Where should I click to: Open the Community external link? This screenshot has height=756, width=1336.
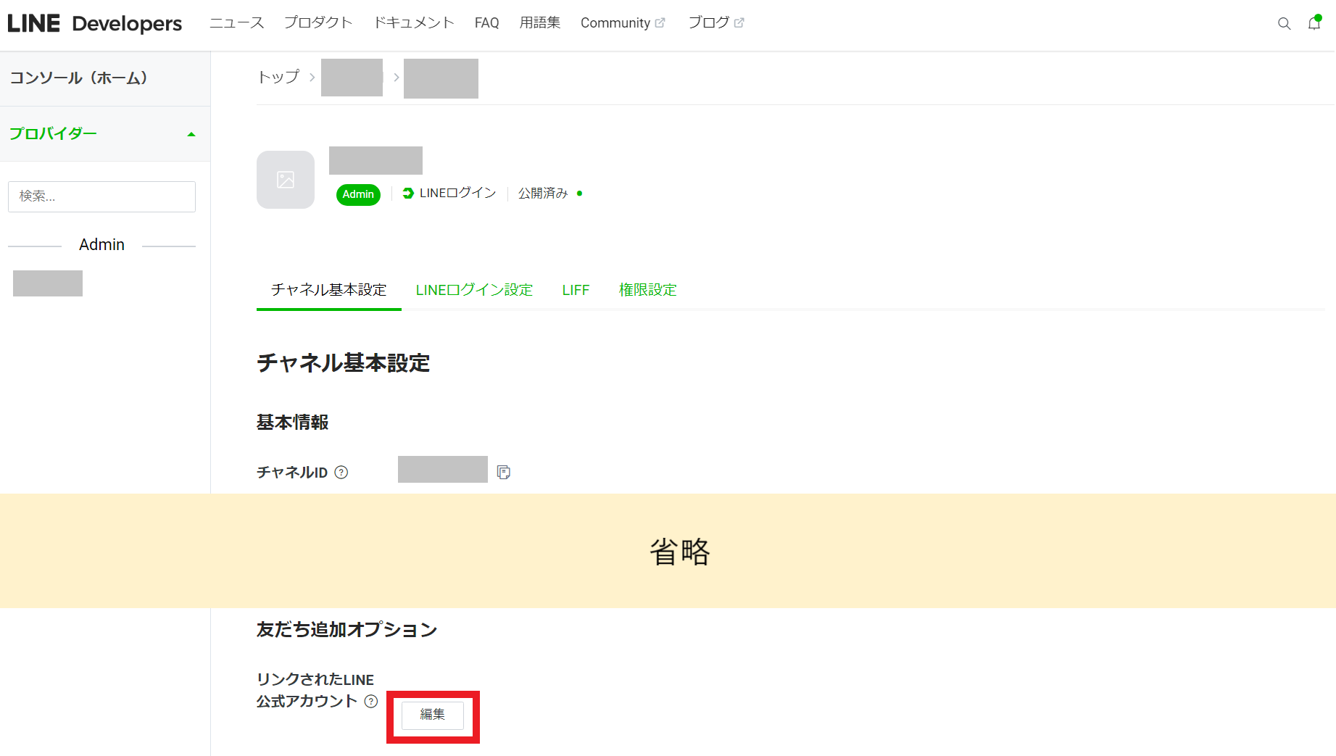click(x=623, y=23)
